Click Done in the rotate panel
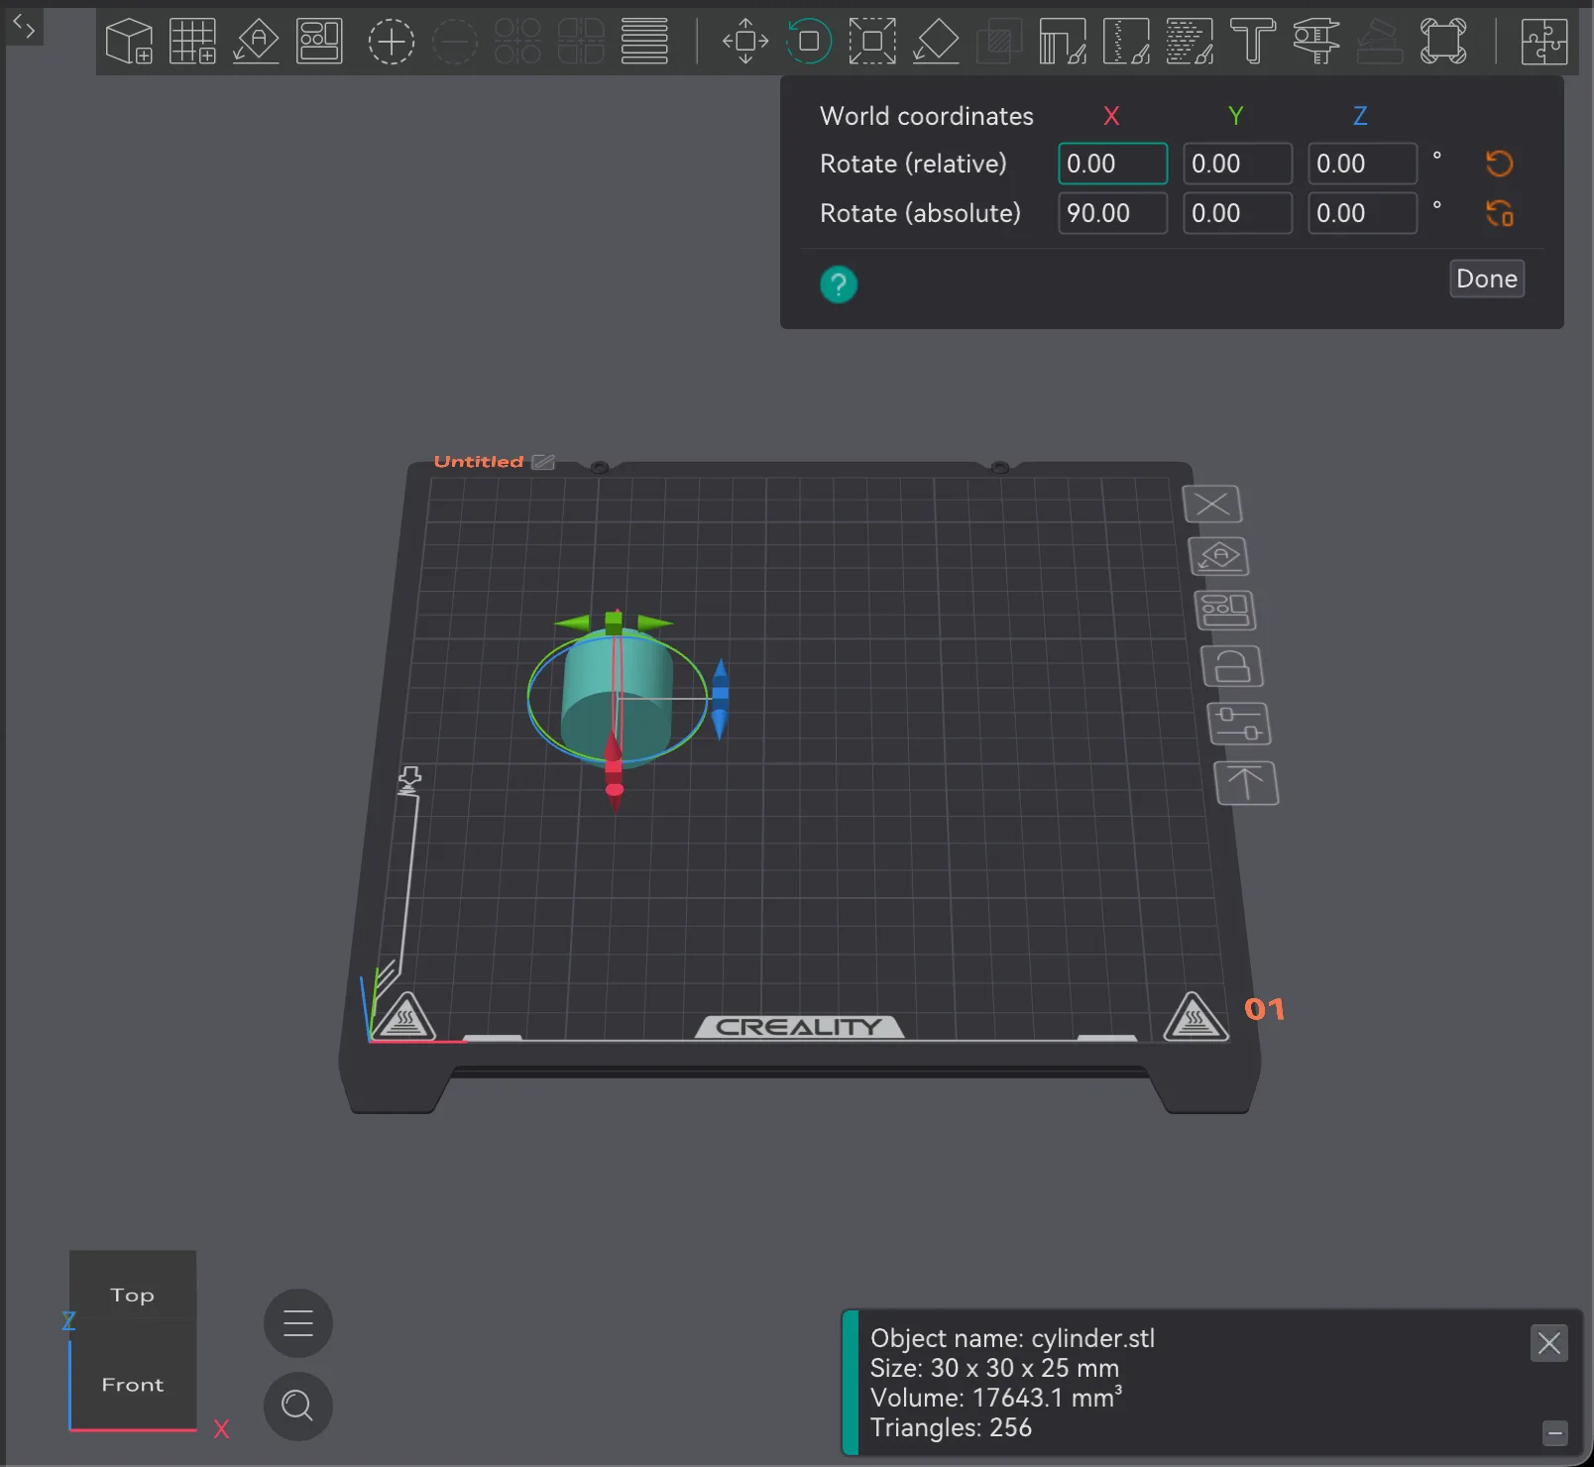This screenshot has width=1594, height=1467. point(1487,279)
